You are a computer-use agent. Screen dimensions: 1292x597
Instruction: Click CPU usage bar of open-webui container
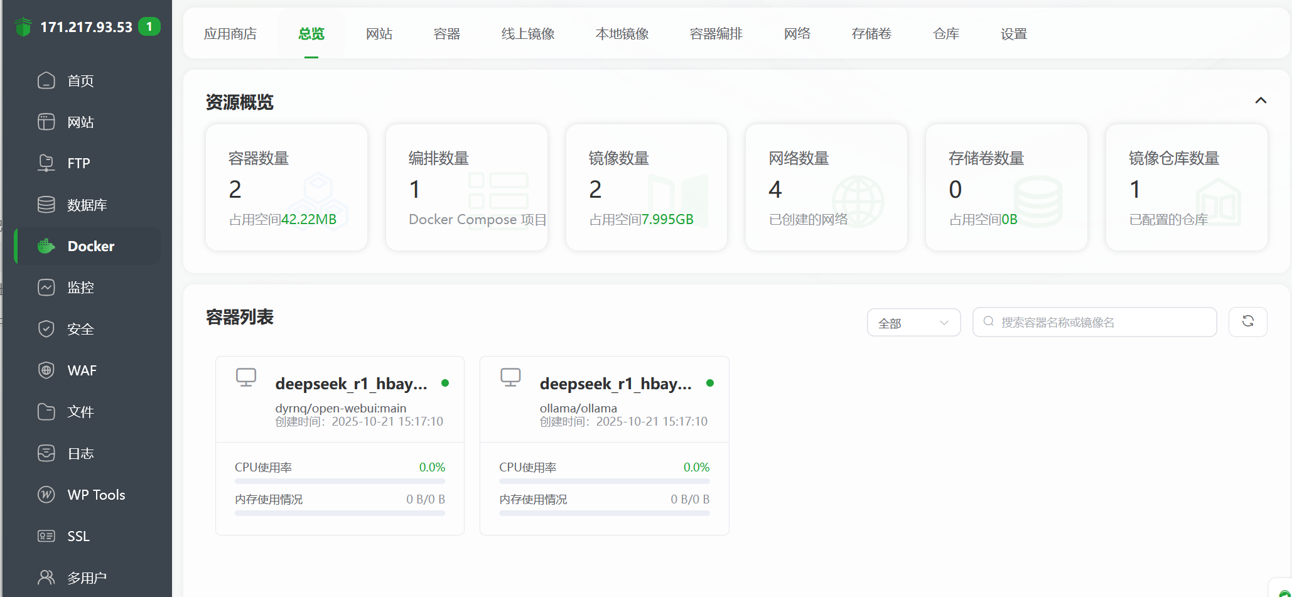coord(340,481)
